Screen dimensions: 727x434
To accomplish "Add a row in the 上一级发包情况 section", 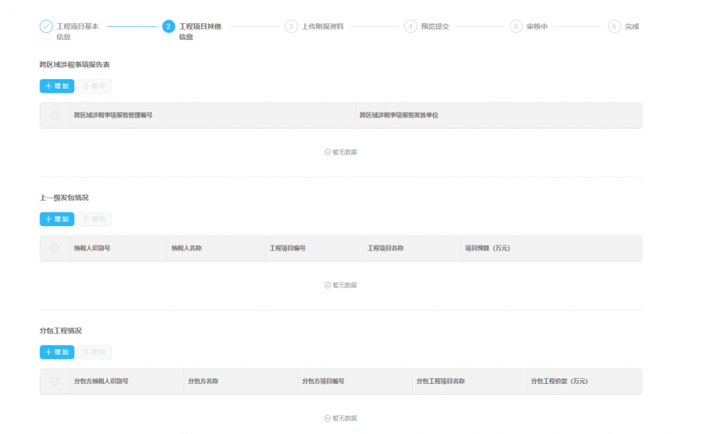I will pyautogui.click(x=57, y=219).
